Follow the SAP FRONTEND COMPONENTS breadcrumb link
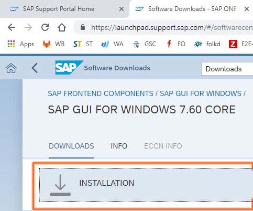Viewport: 253px width, 211px height. pos(101,93)
